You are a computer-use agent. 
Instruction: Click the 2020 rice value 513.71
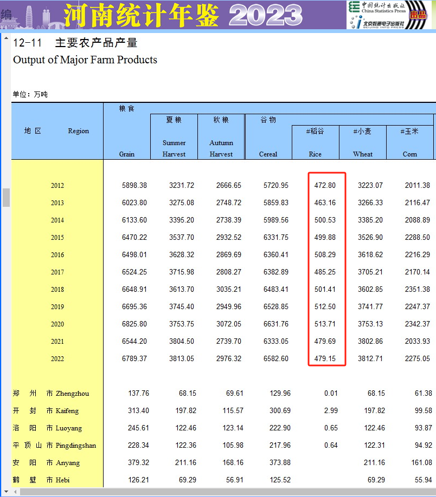tap(325, 324)
